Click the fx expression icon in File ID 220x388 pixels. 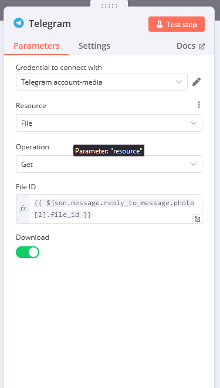23,209
